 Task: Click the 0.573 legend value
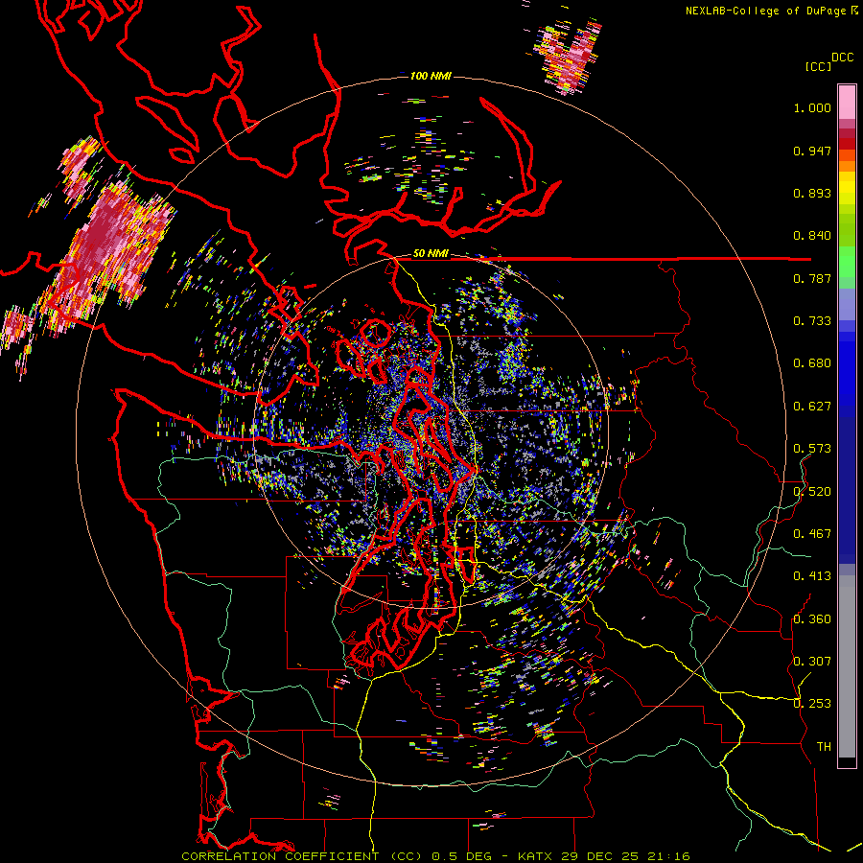point(812,449)
